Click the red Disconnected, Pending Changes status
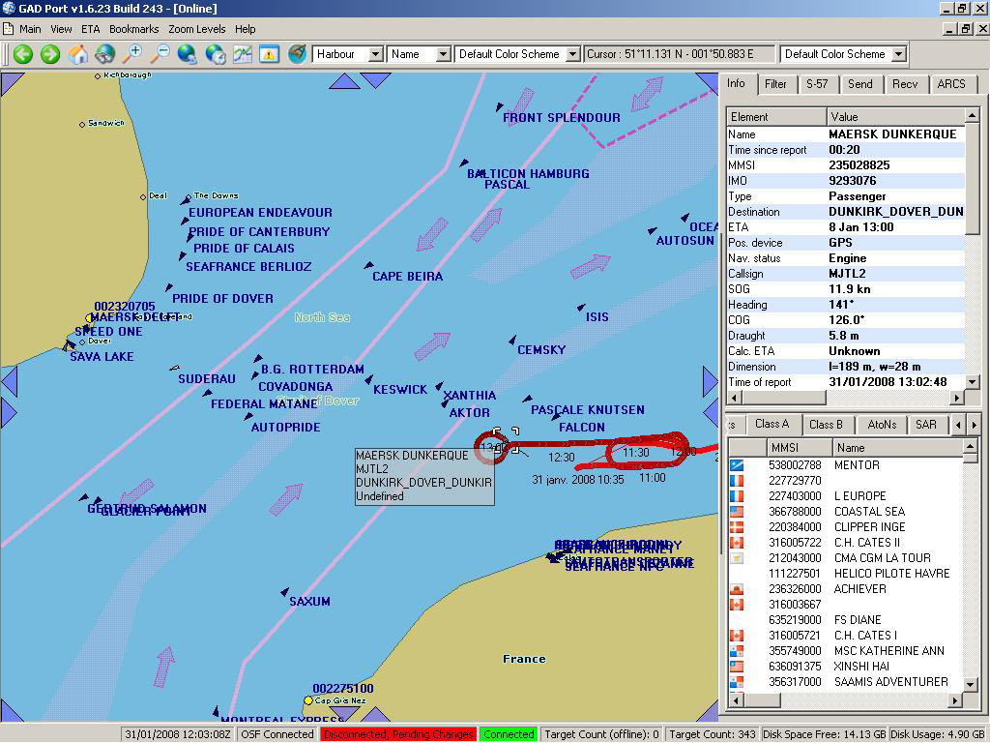The width and height of the screenshot is (990, 743). click(x=398, y=734)
